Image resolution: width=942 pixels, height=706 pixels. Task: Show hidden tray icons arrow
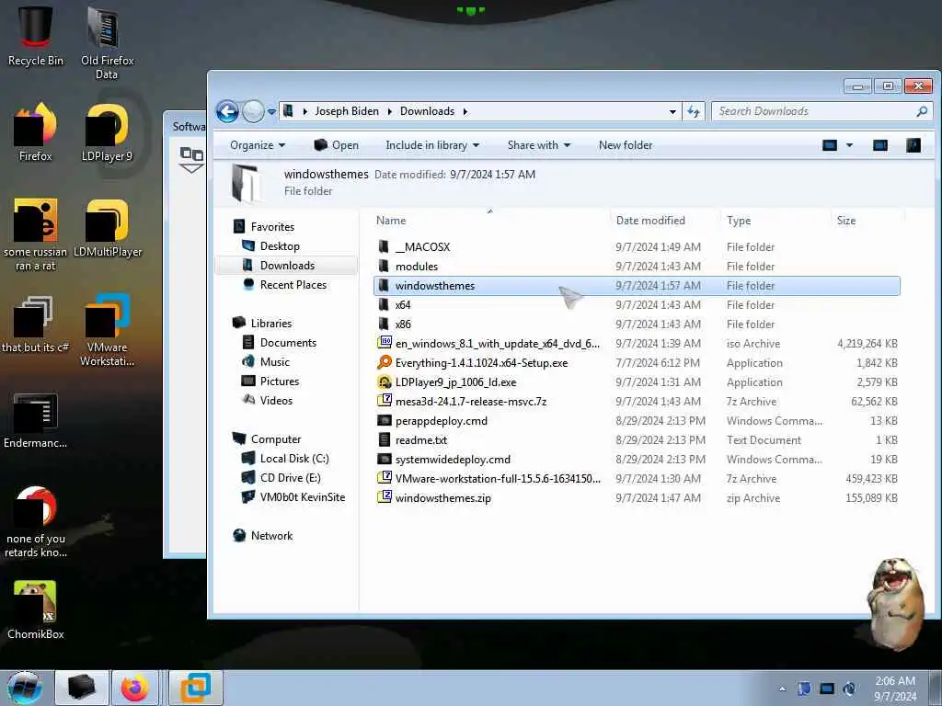point(782,689)
